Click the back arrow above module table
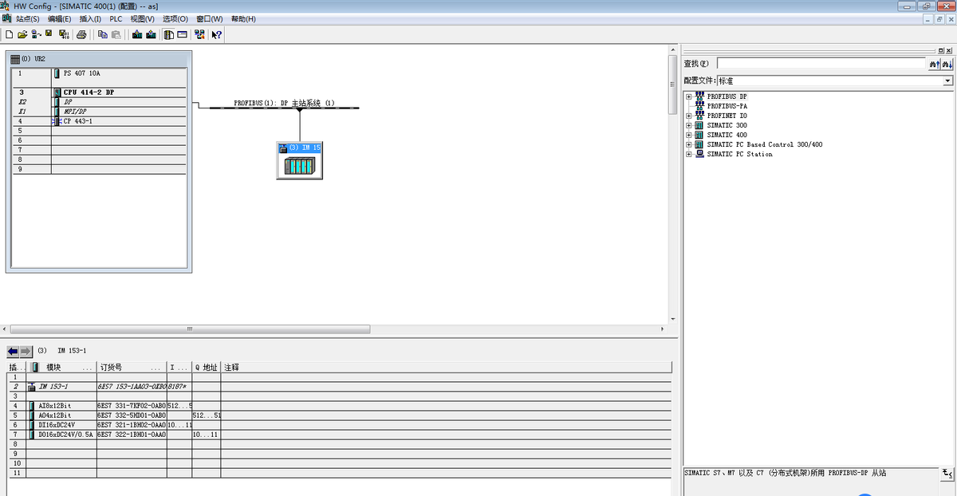Screen dimensions: 957x496 click(x=13, y=351)
